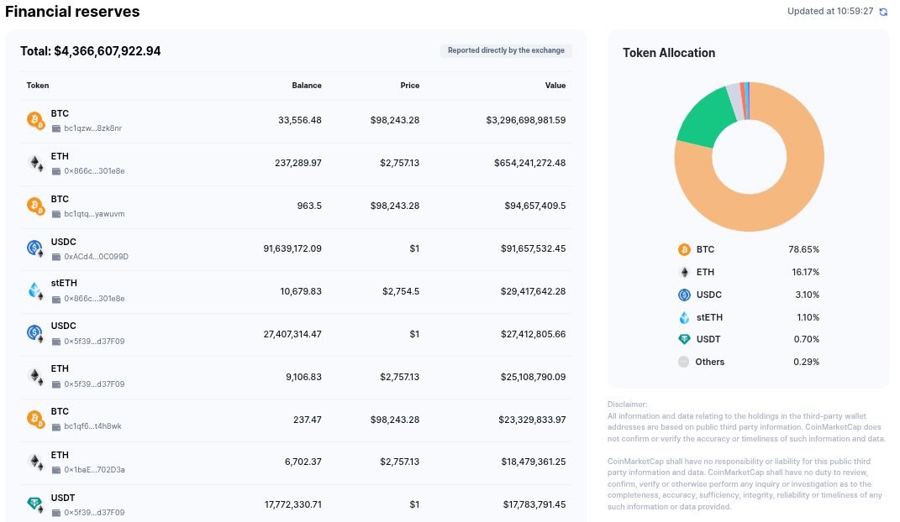Click BTC icon in Token Allocation legend
Viewport: 900px width, 522px height.
point(684,249)
